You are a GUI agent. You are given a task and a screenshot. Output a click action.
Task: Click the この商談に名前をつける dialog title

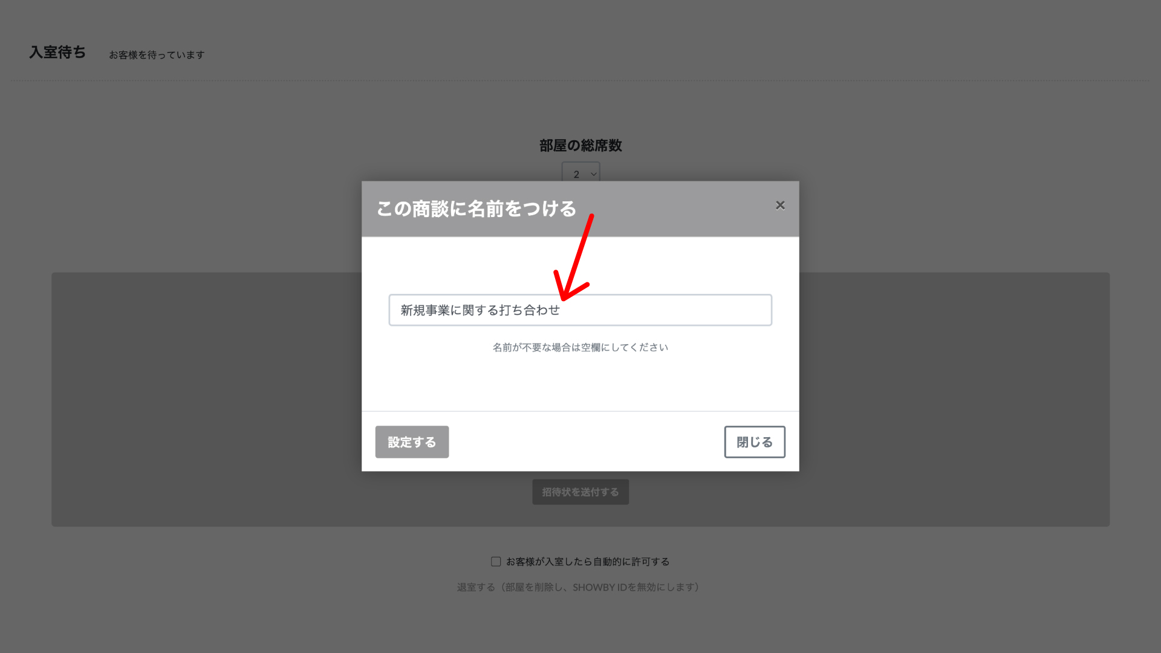click(476, 209)
